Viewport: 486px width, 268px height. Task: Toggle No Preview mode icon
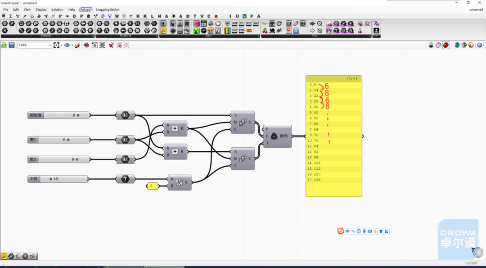[431, 45]
